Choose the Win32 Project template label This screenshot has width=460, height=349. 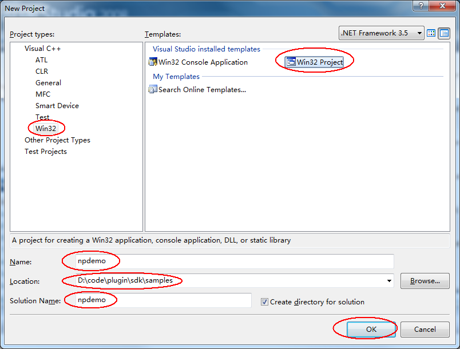pos(320,62)
